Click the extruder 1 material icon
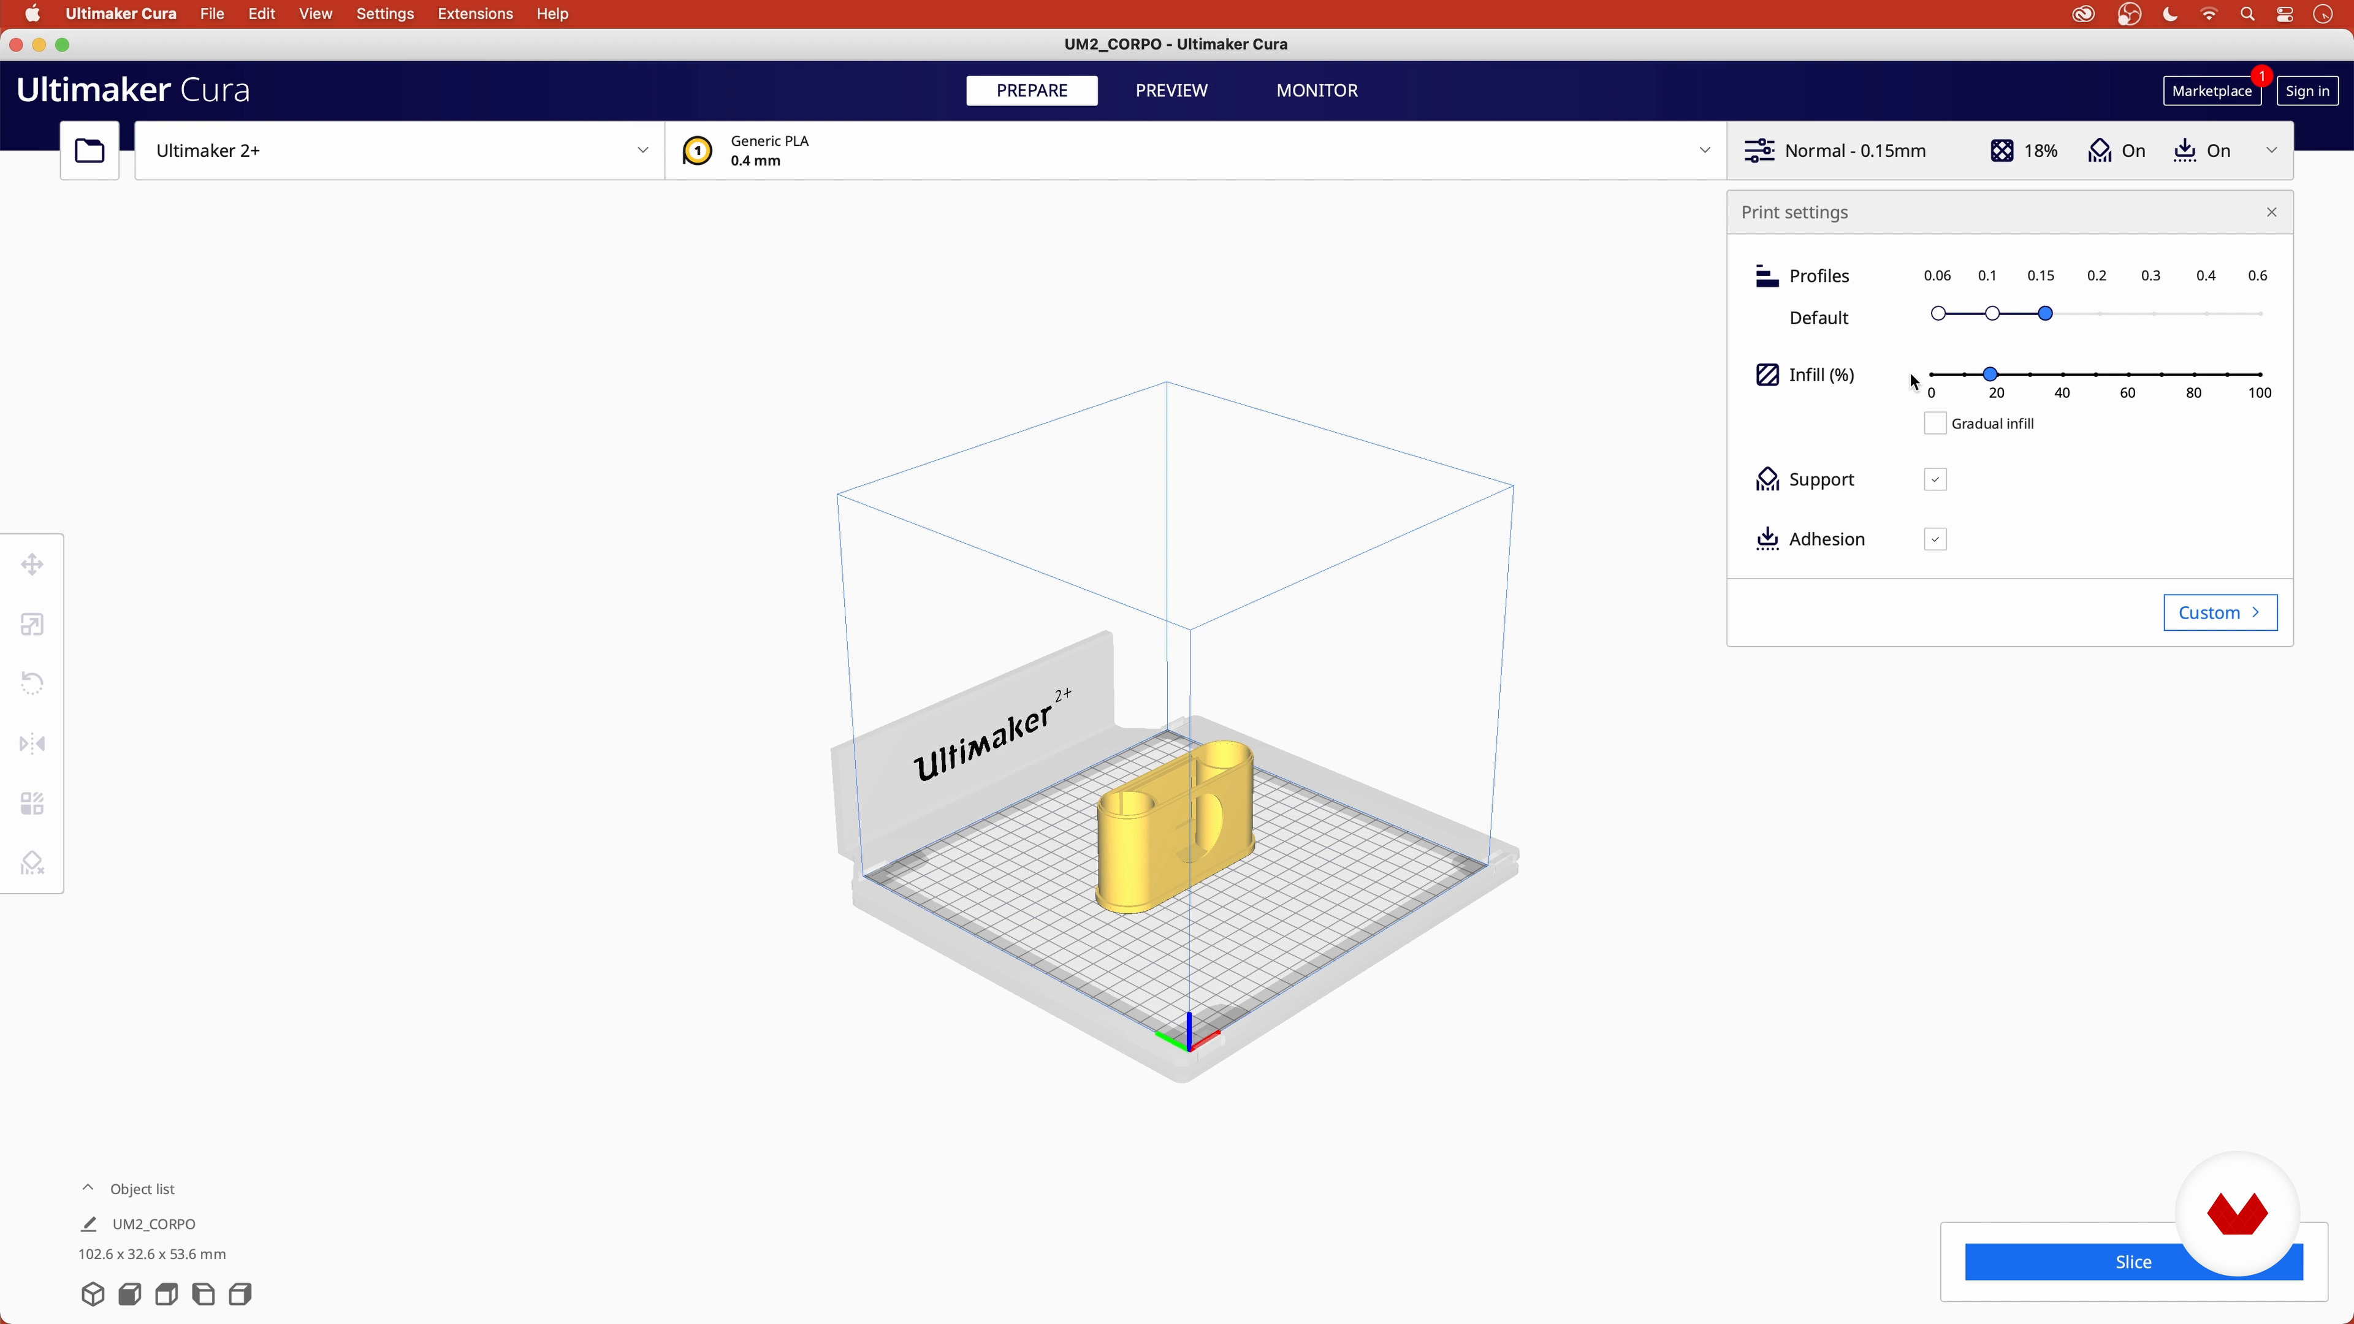Viewport: 2354px width, 1324px height. [697, 151]
